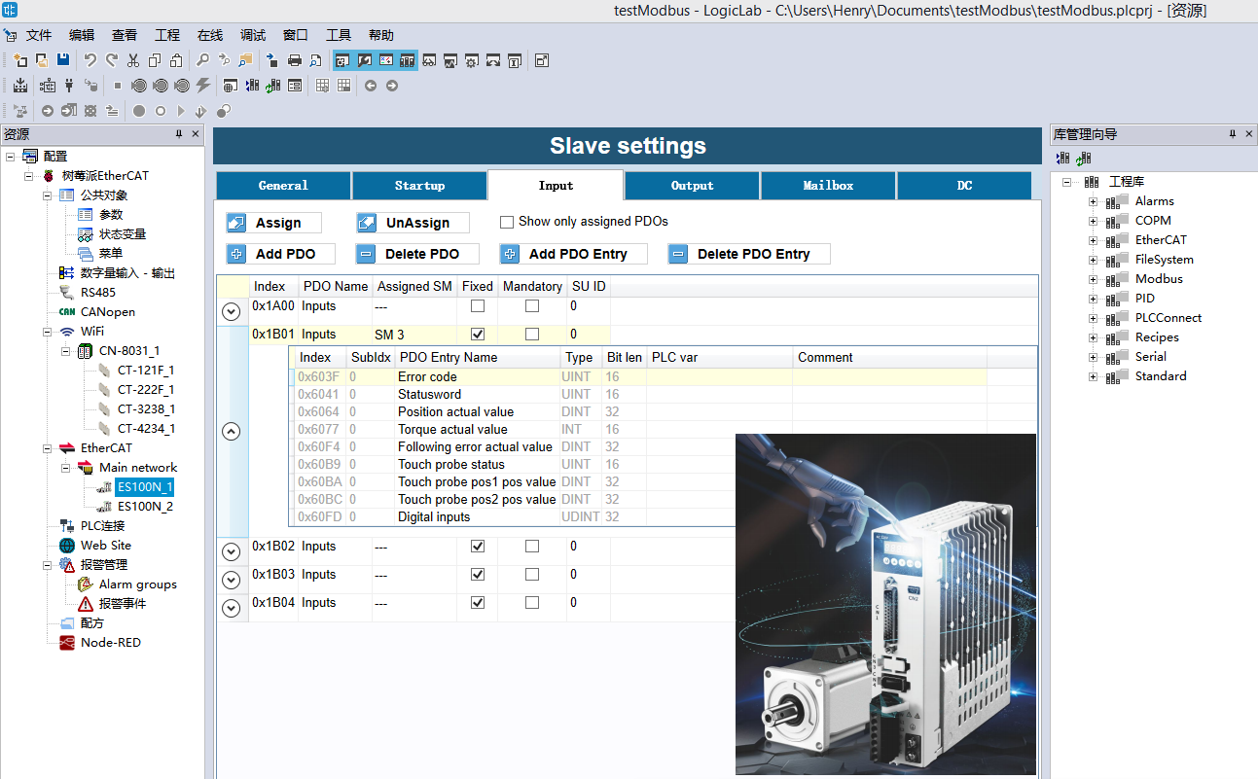Collapse the 报警管理 tree node
This screenshot has width=1258, height=779.
pos(47,565)
